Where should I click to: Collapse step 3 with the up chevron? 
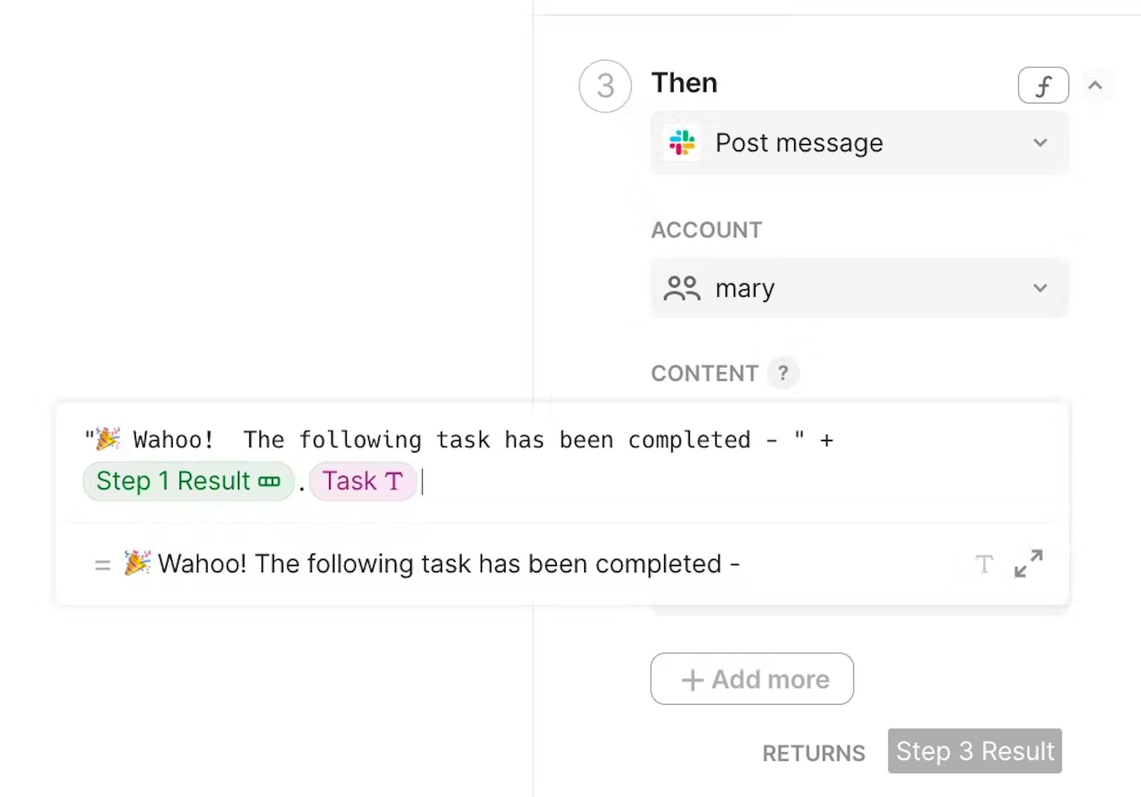point(1095,86)
